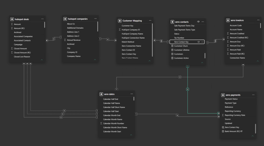
Task: Click sigma icon beside Amount Credited
Action: pos(228,33)
